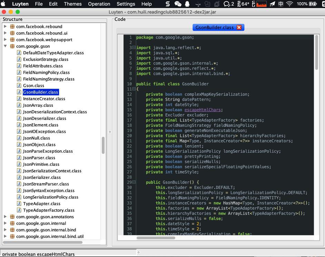Collapse the com.google.gson package
This screenshot has width=325, height=257.
point(6,46)
